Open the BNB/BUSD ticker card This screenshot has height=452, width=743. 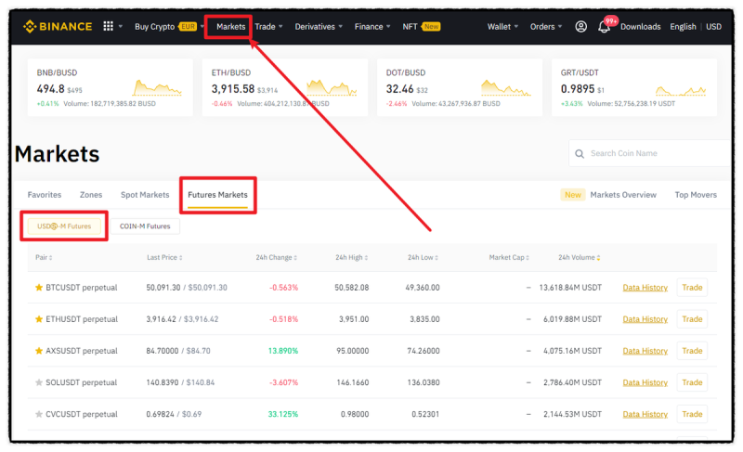[110, 87]
